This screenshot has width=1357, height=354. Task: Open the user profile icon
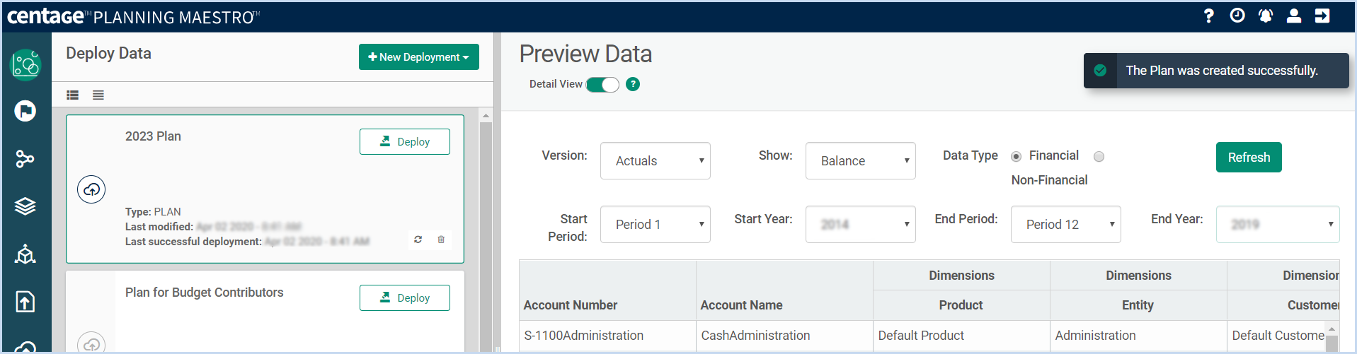coord(1294,16)
